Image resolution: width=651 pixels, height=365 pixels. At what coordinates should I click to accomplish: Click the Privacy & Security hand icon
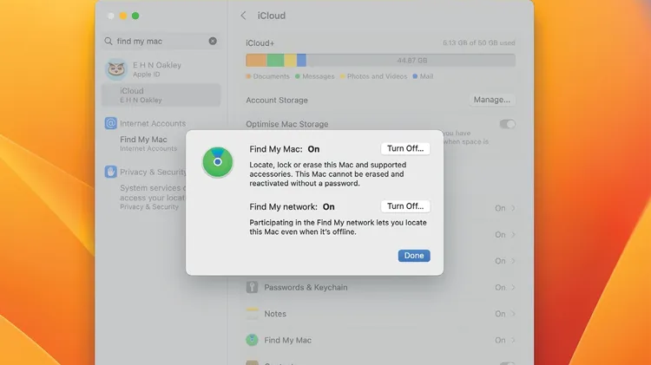pos(111,172)
